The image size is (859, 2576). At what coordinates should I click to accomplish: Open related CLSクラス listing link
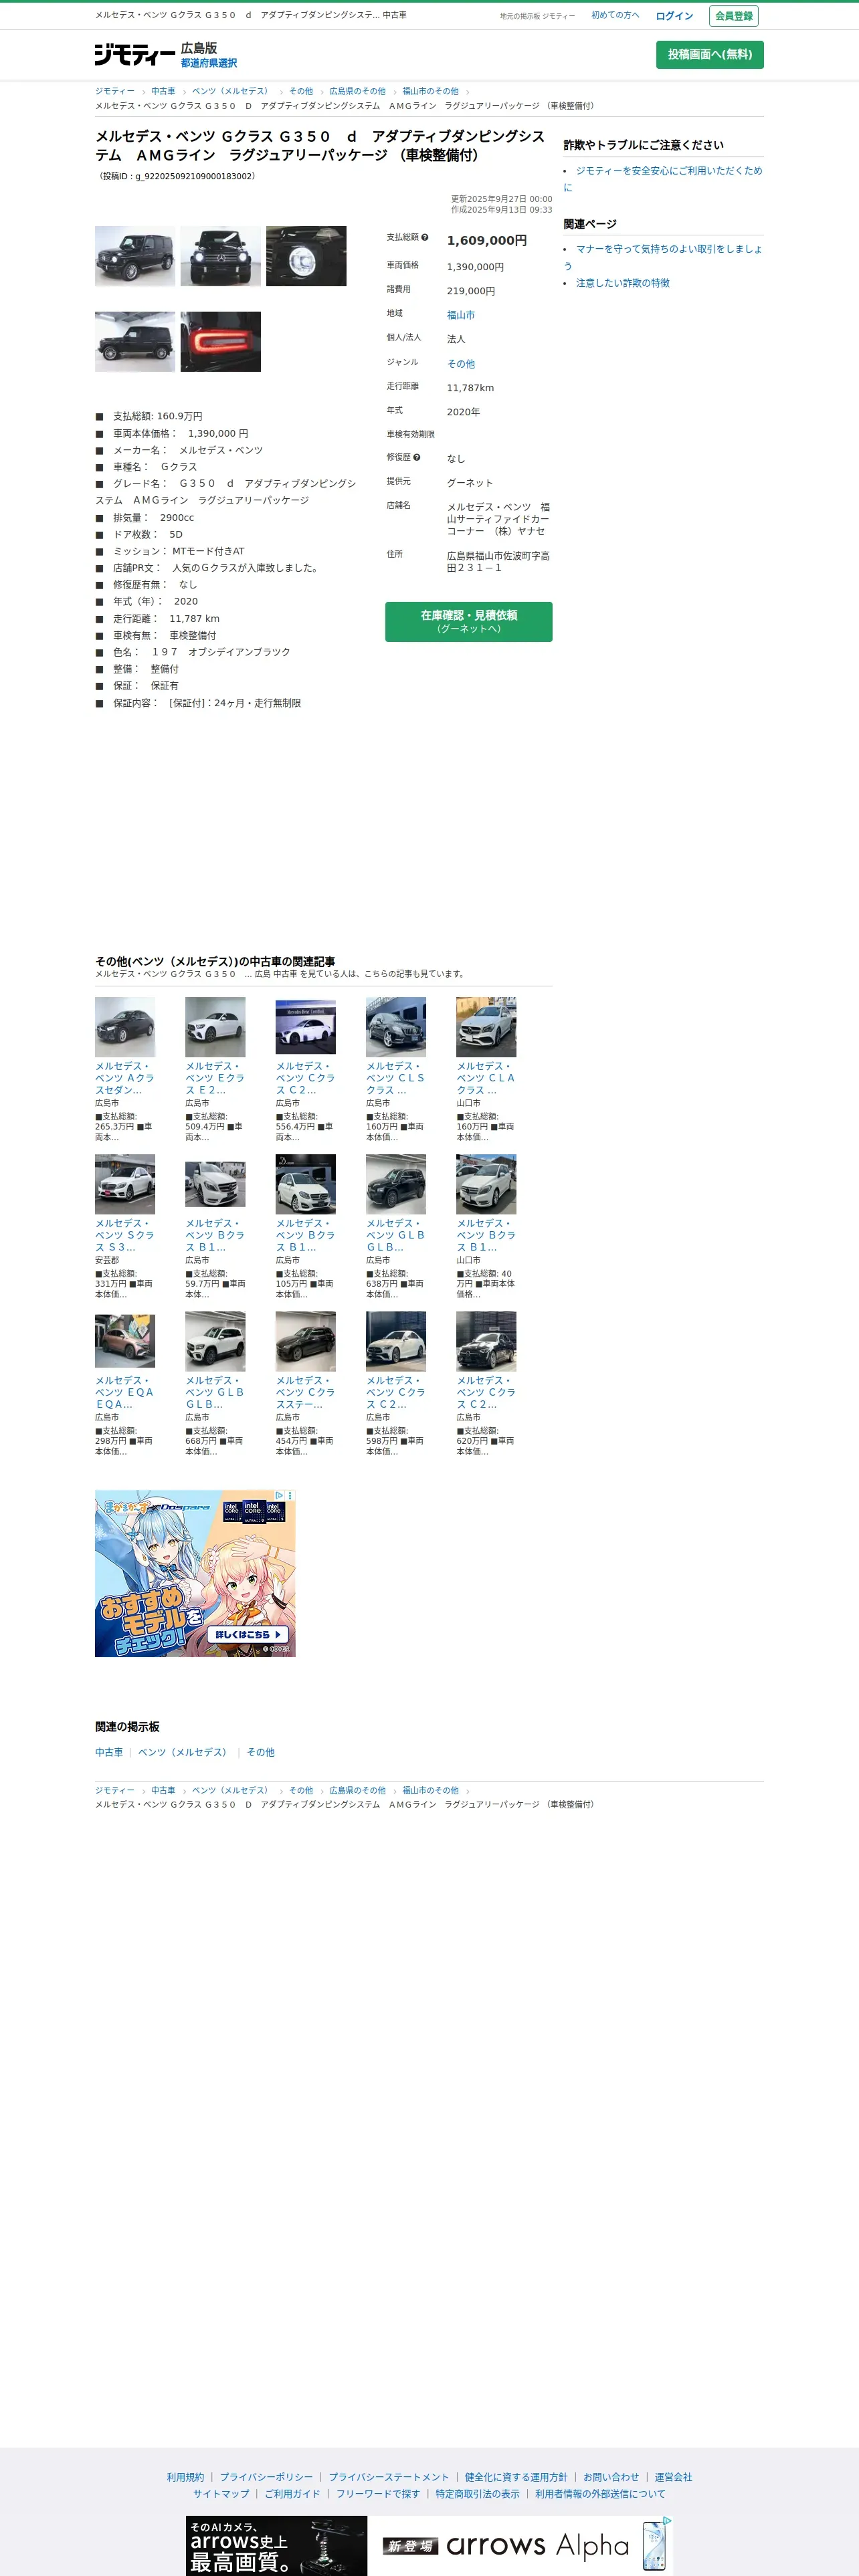(x=396, y=1078)
